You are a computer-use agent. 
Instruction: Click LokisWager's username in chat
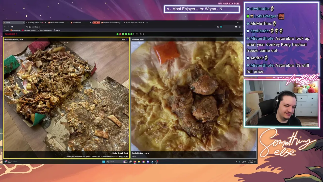(266, 16)
